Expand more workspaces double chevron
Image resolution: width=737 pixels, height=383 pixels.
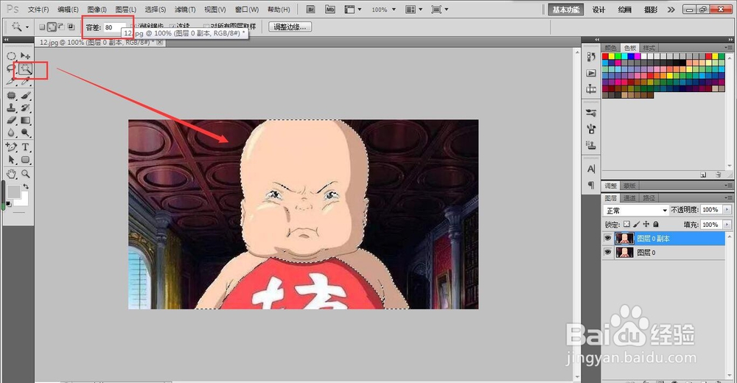[x=671, y=10]
